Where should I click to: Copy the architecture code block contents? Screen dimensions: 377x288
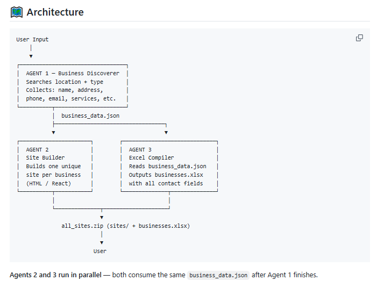point(359,38)
